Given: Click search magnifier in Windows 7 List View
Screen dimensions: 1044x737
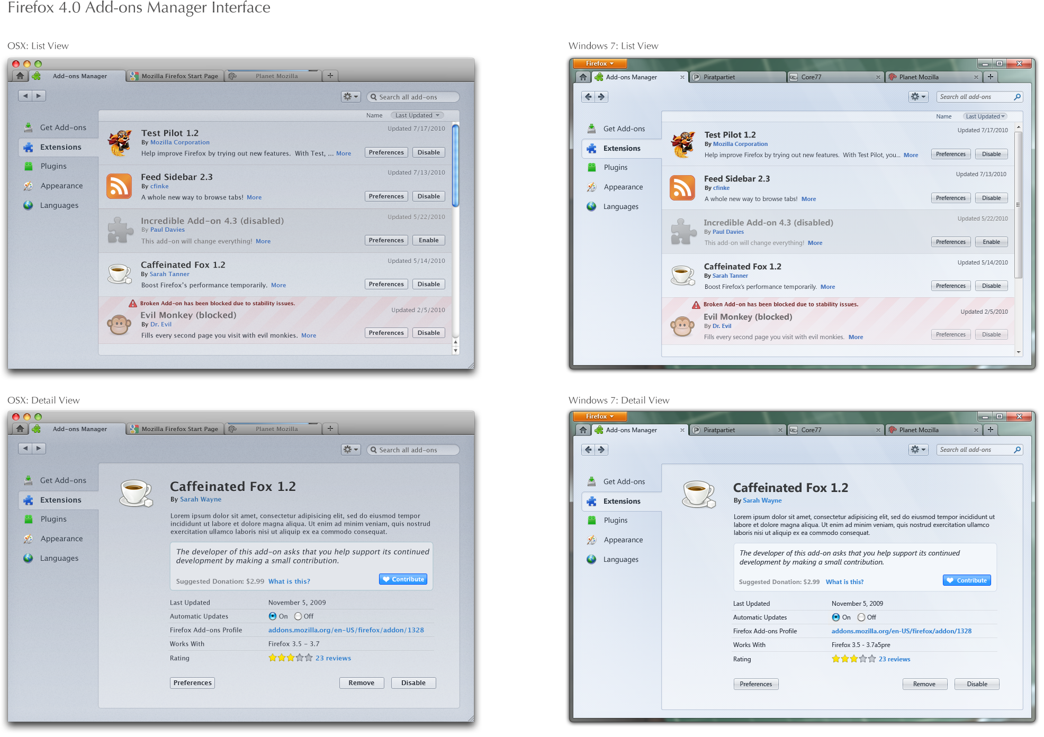Looking at the screenshot, I should (1017, 97).
